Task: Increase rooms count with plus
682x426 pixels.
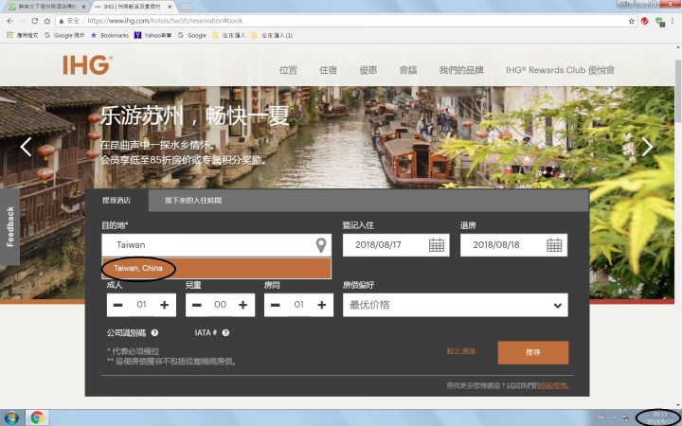Action: point(322,305)
